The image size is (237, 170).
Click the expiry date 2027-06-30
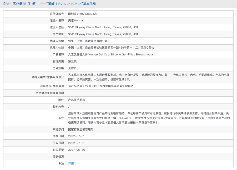tap(76, 150)
